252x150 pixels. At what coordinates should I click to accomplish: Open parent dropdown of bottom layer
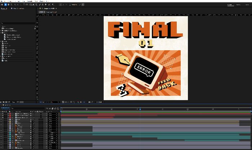(x=53, y=148)
